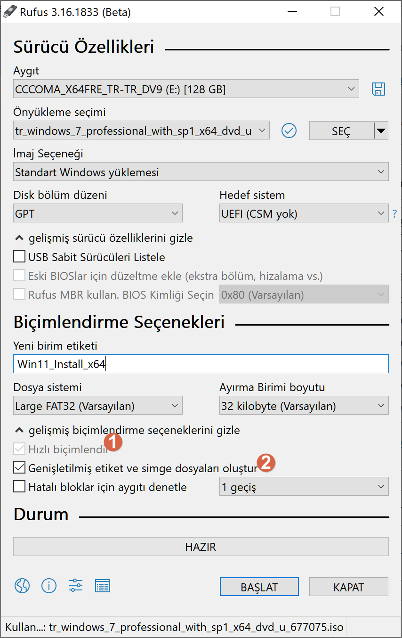The image size is (402, 638).
Task: Click the Yeni birim etiketi input field
Action: (201, 364)
